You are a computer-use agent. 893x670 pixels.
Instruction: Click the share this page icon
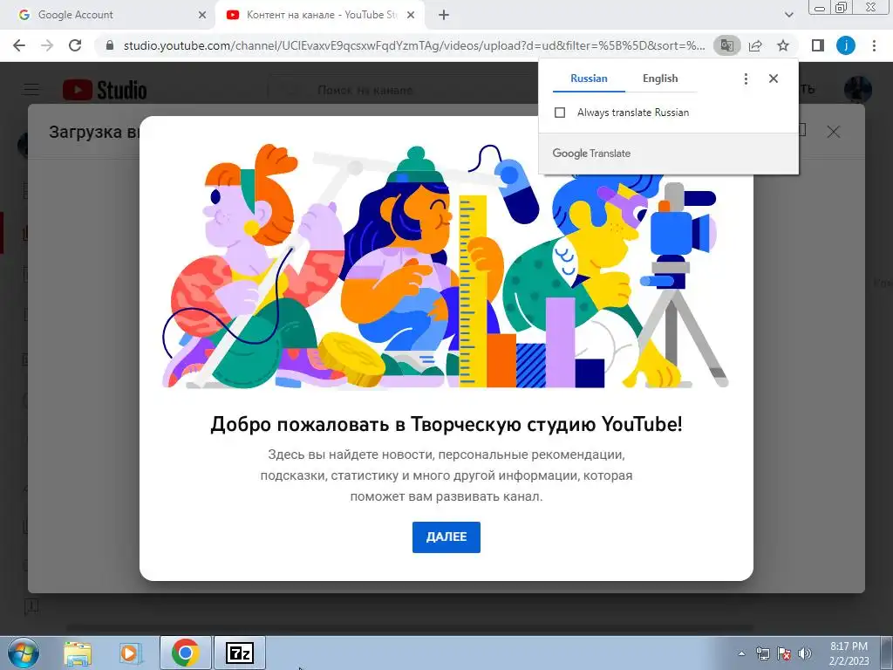[755, 45]
